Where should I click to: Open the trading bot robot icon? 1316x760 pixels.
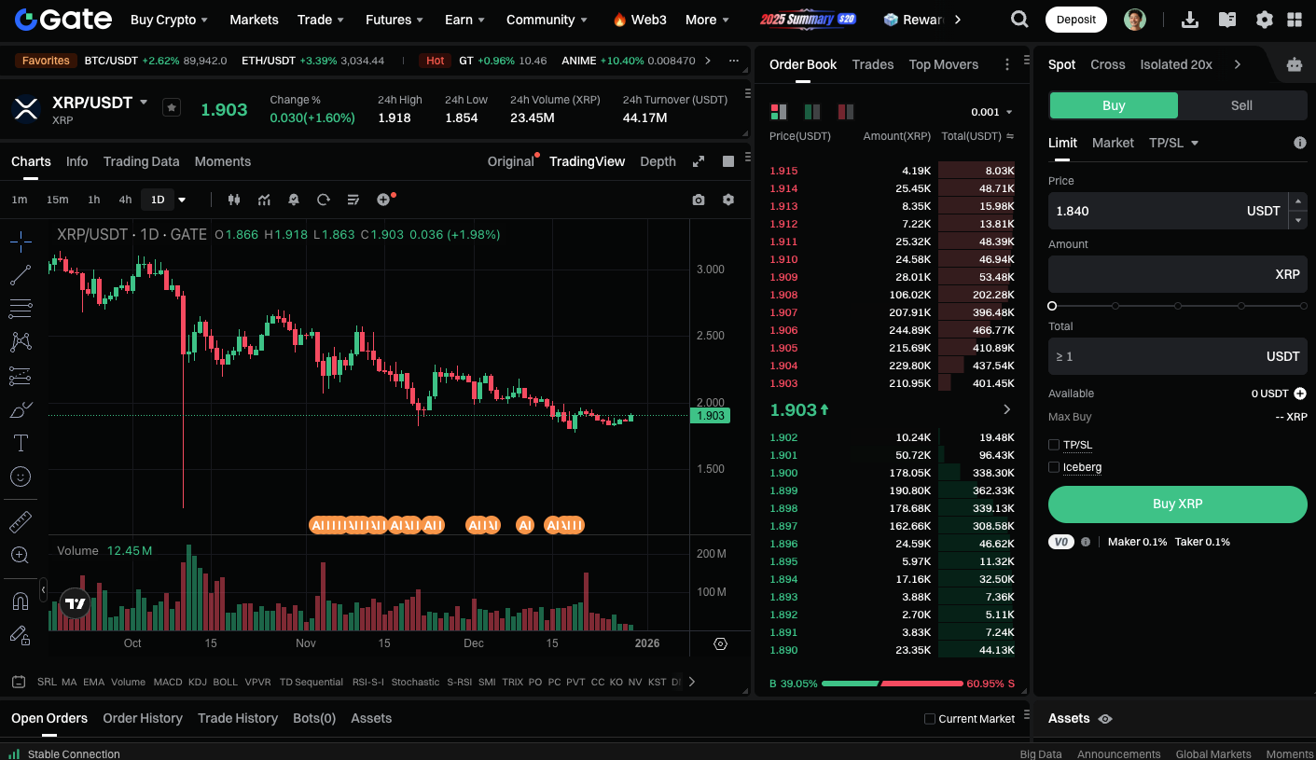pyautogui.click(x=1295, y=65)
